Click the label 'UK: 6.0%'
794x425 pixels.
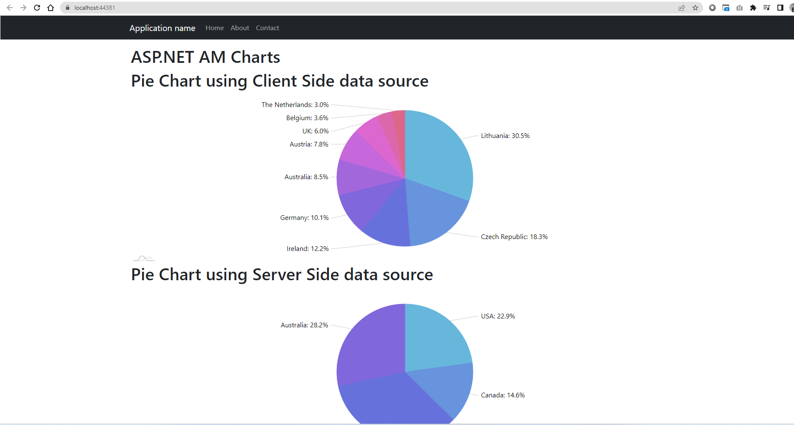pyautogui.click(x=315, y=131)
